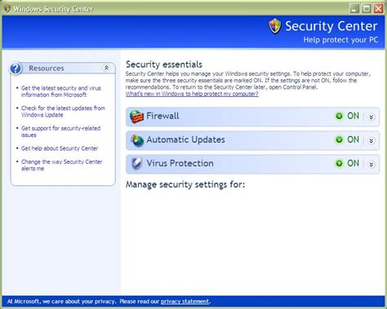387x309 pixels.
Task: Click the Automatic Updates globe icon
Action: pos(137,140)
